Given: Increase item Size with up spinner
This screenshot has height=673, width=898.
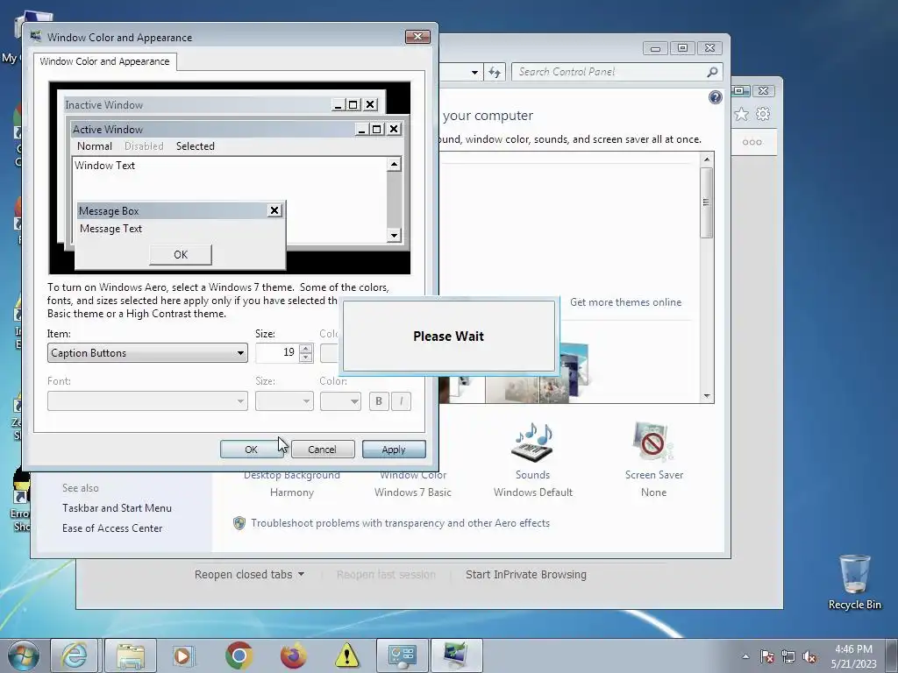Looking at the screenshot, I should 306,349.
